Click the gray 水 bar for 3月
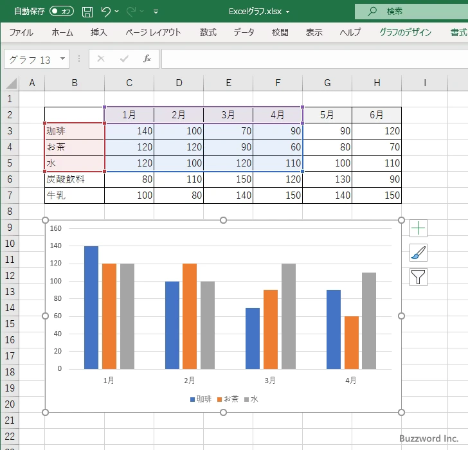This screenshot has width=468, height=450. click(x=288, y=316)
